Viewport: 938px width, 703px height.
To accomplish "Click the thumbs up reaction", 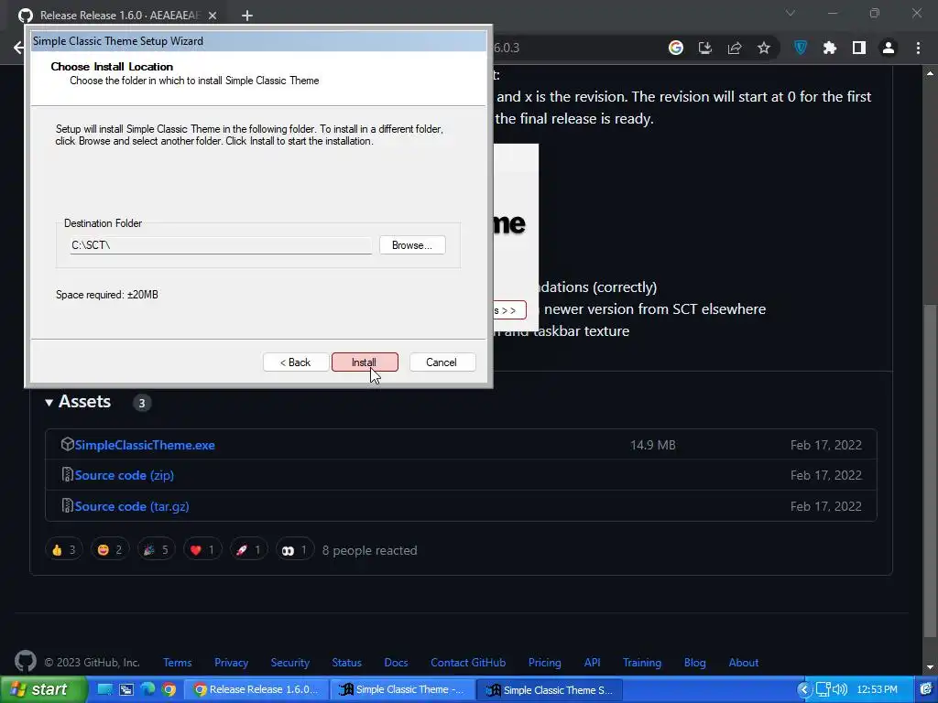I will [x=63, y=550].
